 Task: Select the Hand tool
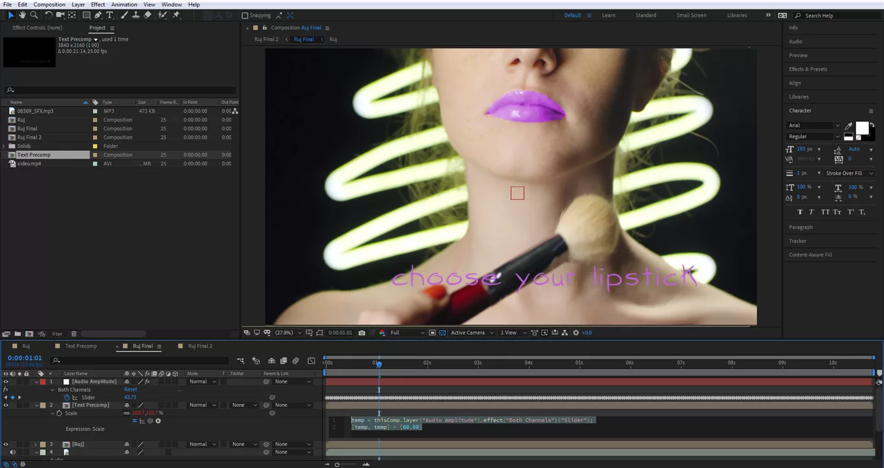click(21, 15)
